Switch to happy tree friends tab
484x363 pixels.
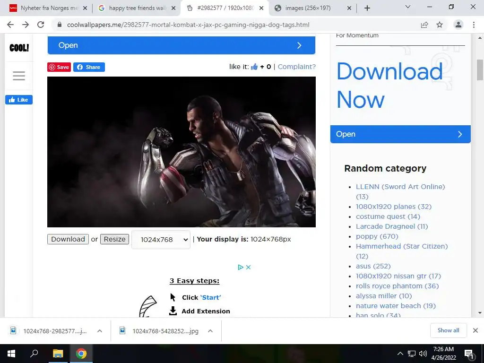pos(138,8)
